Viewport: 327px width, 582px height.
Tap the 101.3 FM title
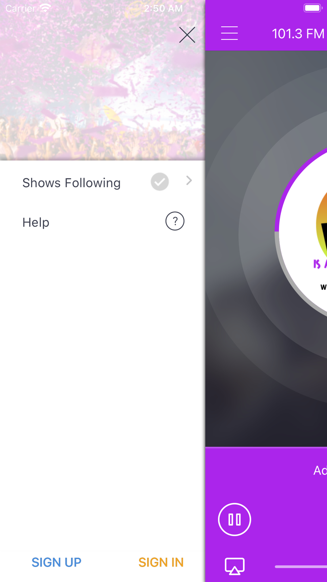pyautogui.click(x=298, y=34)
